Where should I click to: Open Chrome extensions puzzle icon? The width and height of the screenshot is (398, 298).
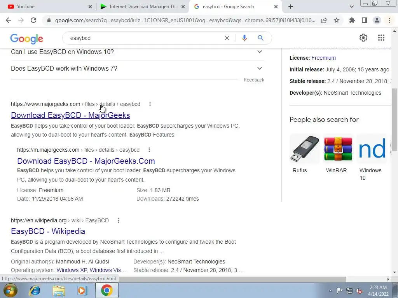352,20
